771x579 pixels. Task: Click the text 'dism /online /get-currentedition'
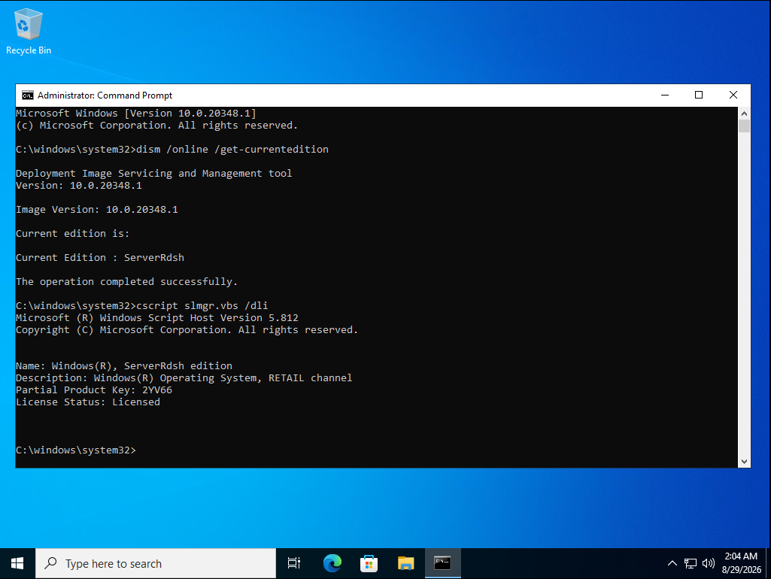(232, 150)
